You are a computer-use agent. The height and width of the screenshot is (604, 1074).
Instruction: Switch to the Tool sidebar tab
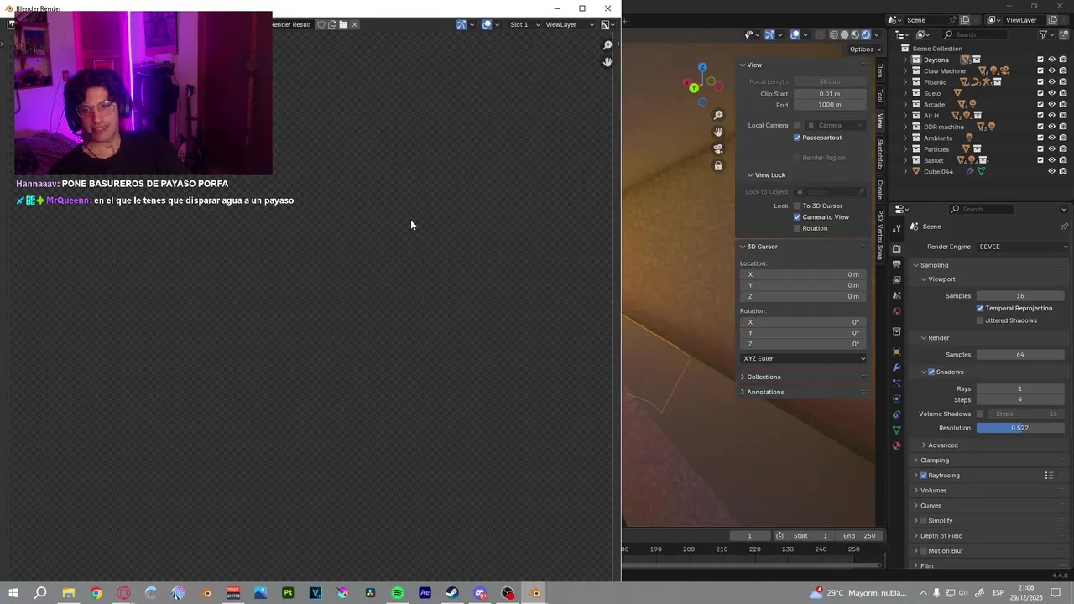coord(880,95)
